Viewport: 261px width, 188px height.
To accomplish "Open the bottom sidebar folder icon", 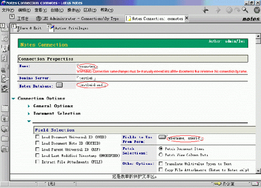I will tap(4, 149).
